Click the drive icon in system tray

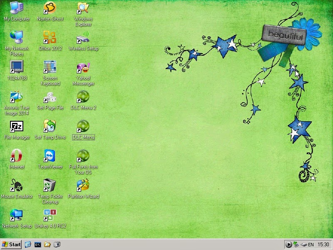[304, 245]
